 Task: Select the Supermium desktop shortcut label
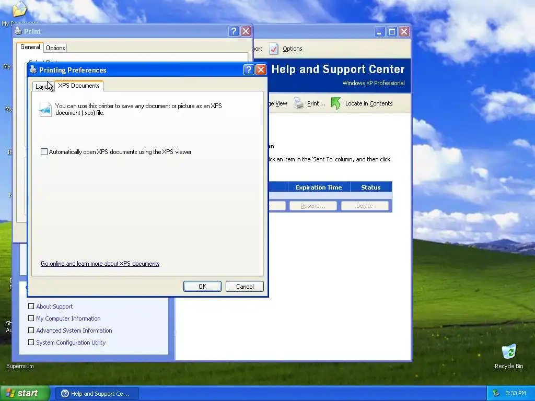click(x=20, y=366)
